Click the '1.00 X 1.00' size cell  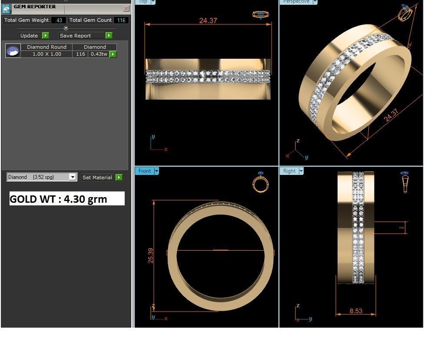tap(47, 54)
